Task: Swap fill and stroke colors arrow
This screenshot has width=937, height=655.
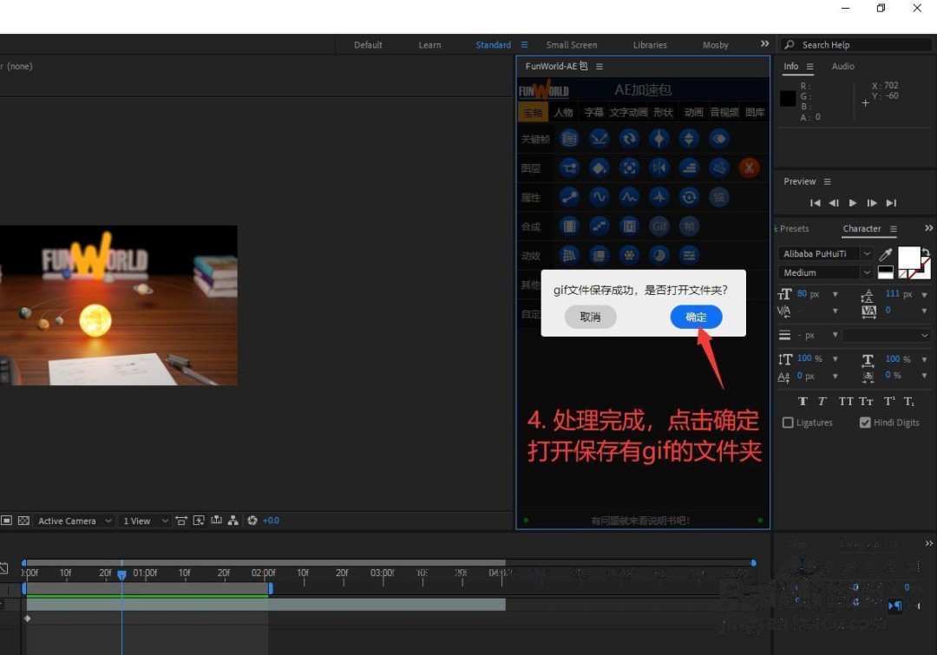Action: [926, 252]
